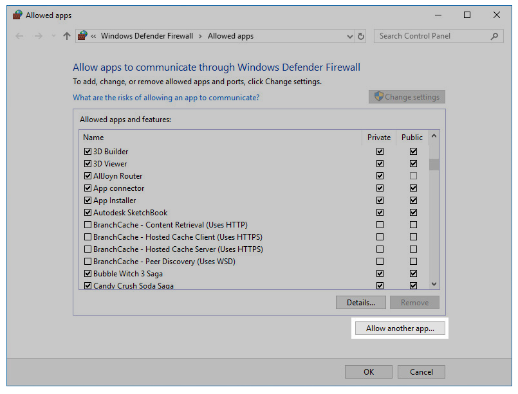
Task: Click the refresh icon next to address bar
Action: click(361, 36)
